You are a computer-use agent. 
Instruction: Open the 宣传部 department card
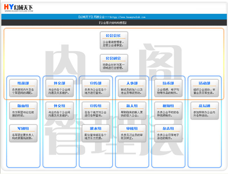coord(96,88)
